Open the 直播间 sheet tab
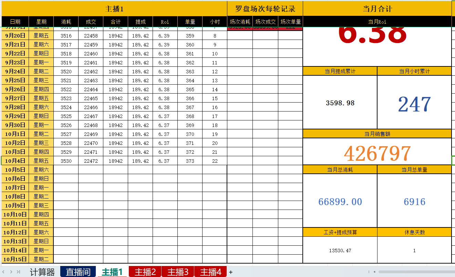This screenshot has height=277, width=455. (78, 272)
